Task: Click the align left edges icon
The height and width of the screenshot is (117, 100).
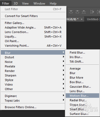Action: [92, 12]
